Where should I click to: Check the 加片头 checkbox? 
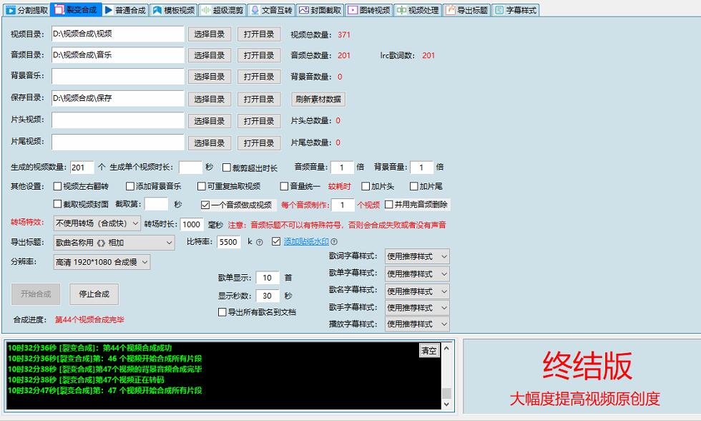click(x=366, y=186)
